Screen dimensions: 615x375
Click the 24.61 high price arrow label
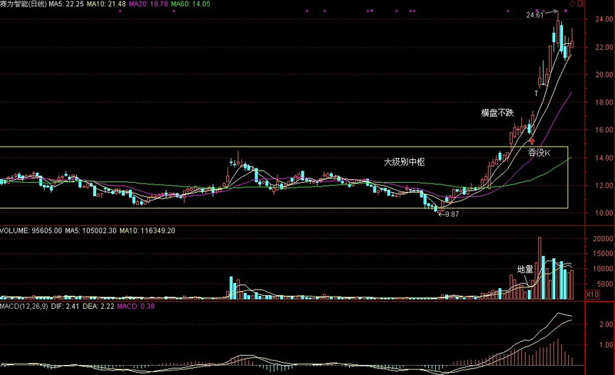(536, 15)
